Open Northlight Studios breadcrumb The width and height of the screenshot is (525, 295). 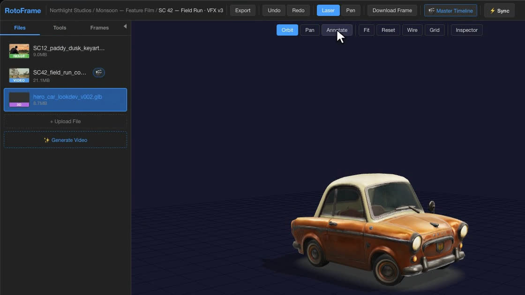click(70, 10)
